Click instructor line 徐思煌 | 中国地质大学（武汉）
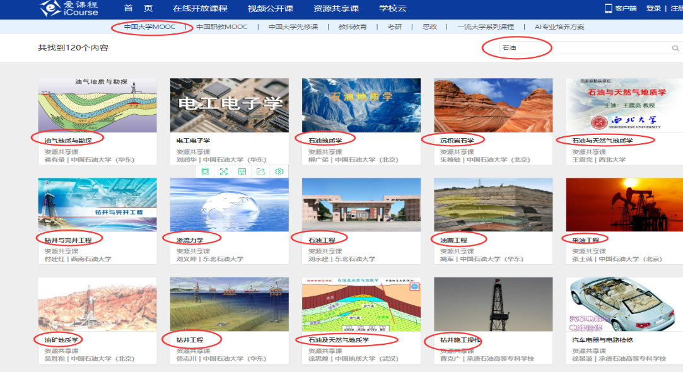This screenshot has height=372, width=683. pos(353,359)
